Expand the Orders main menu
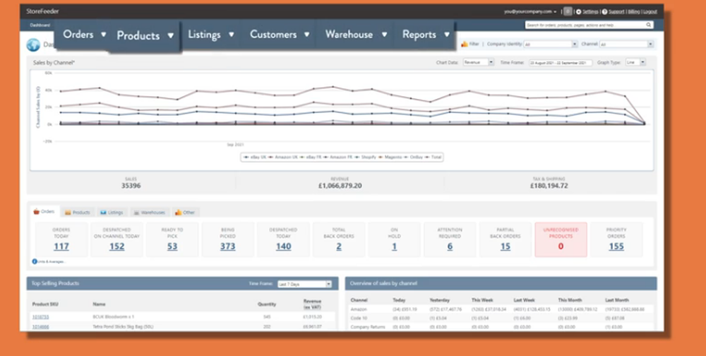Image resolution: width=706 pixels, height=356 pixels. (84, 34)
